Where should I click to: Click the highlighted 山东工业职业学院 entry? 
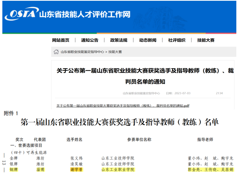point(118,170)
